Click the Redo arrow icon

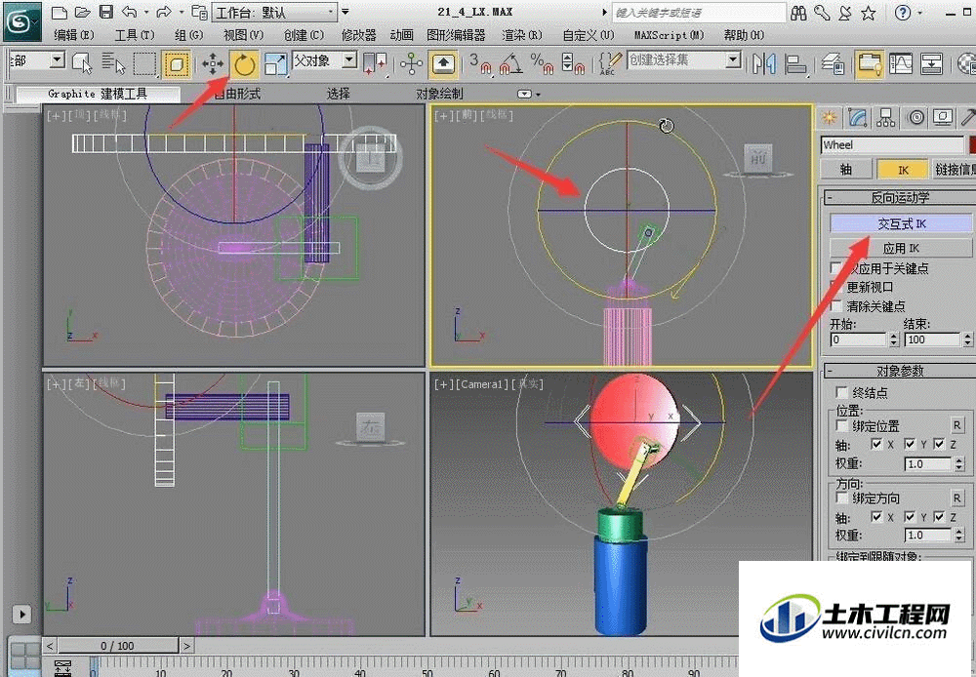coord(163,12)
